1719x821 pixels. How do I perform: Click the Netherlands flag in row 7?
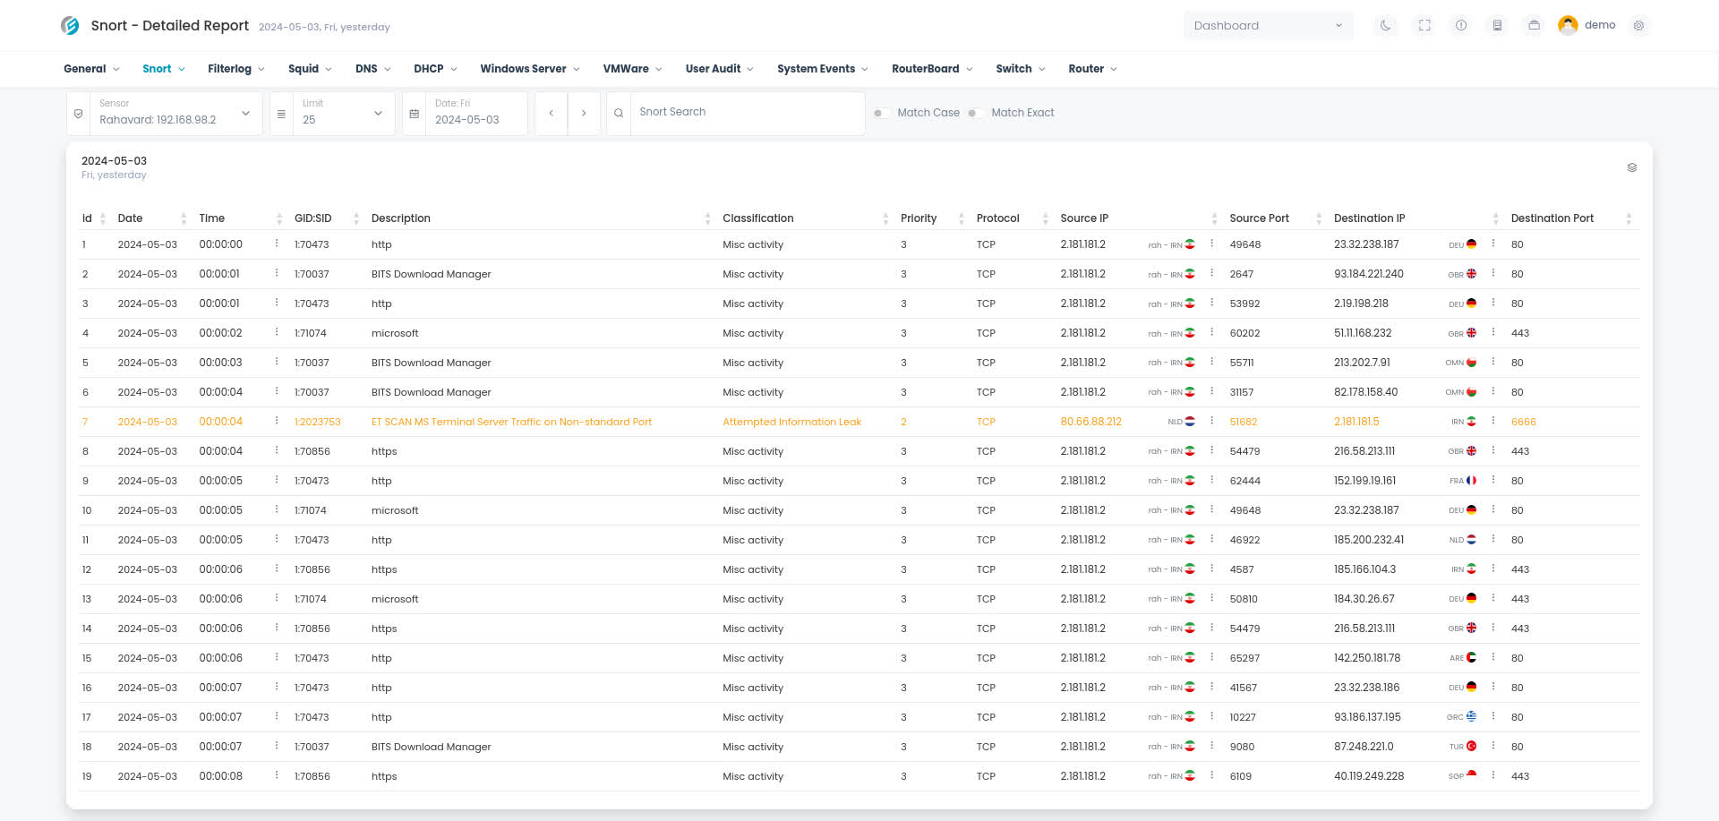pos(1190,422)
